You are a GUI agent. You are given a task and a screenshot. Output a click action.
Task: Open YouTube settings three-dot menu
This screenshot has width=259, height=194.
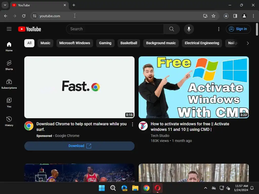tap(219, 29)
